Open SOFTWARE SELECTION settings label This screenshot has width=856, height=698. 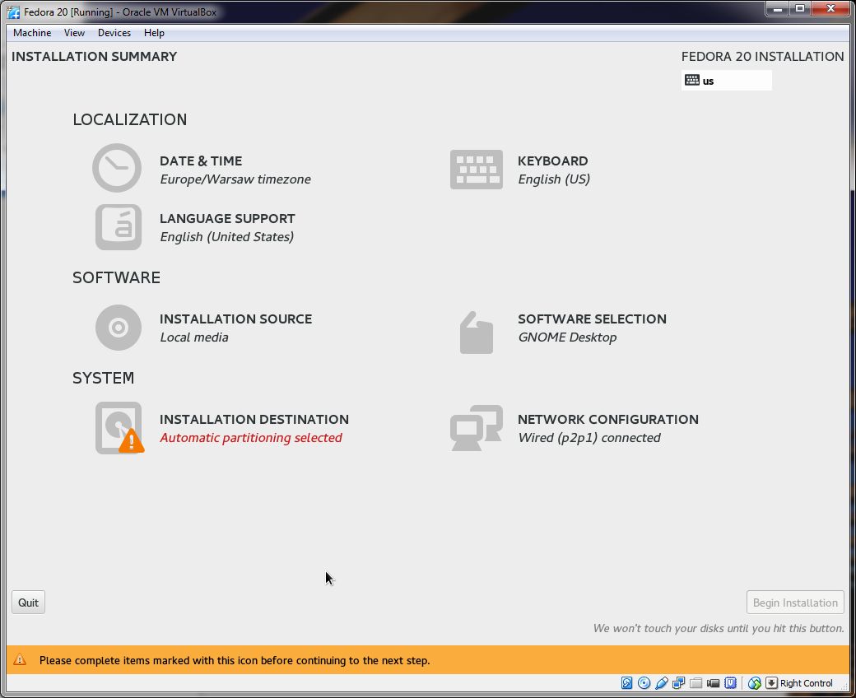pyautogui.click(x=592, y=319)
